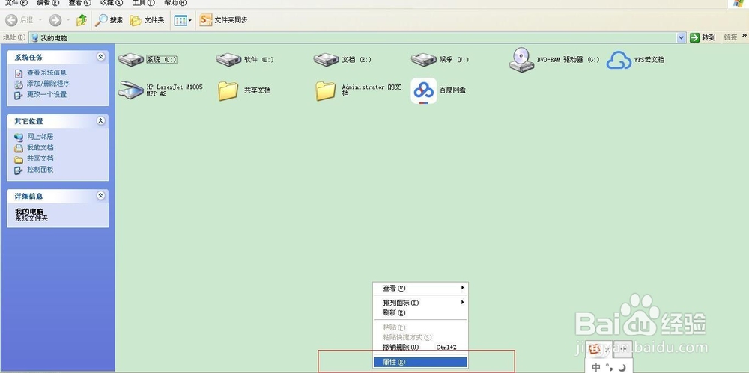The width and height of the screenshot is (749, 373).
Task: Open the 共享文档 folder icon in the main pane
Action: click(x=228, y=90)
